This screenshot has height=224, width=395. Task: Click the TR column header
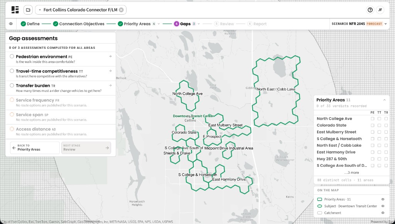click(386, 113)
